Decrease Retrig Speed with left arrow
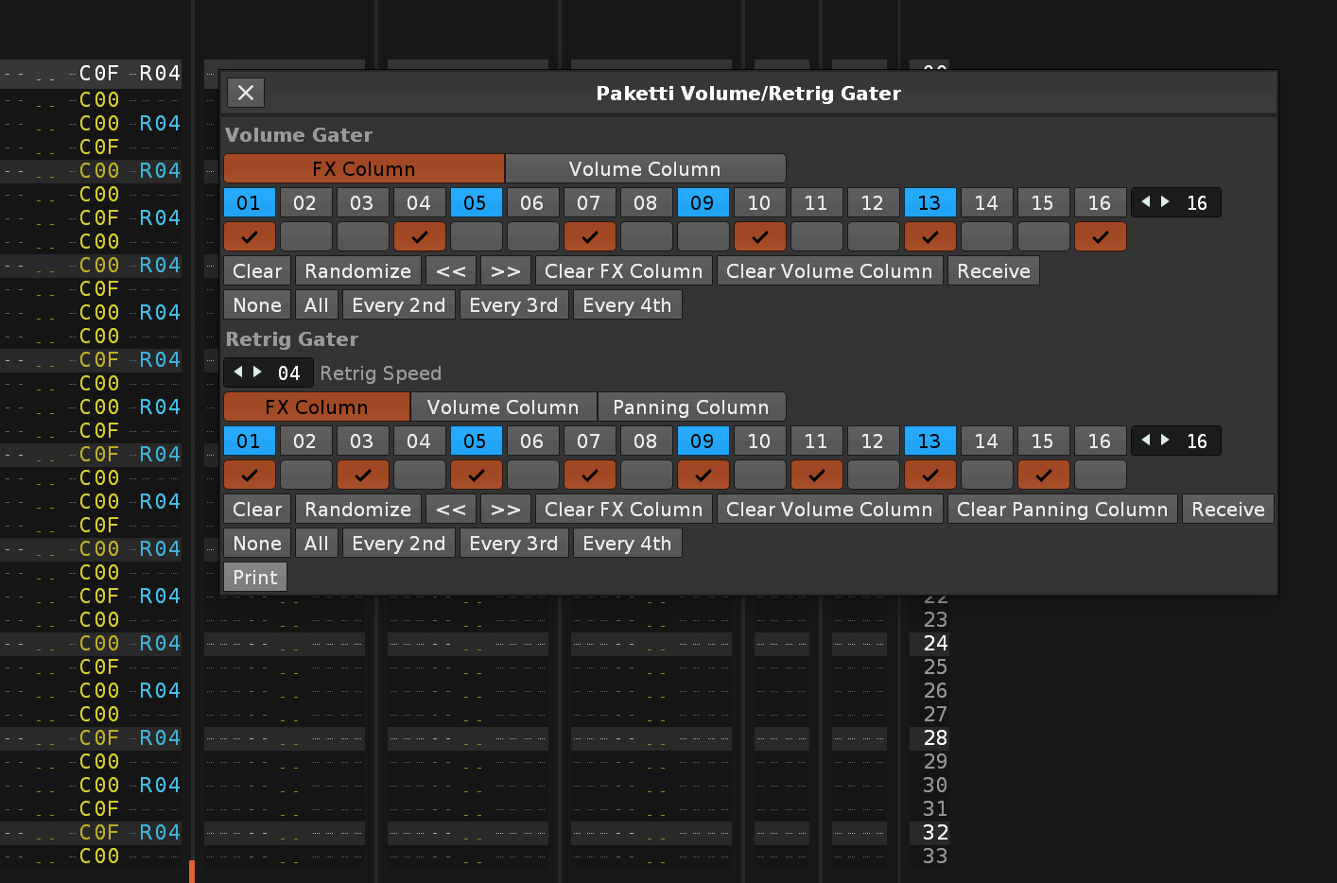 point(238,372)
